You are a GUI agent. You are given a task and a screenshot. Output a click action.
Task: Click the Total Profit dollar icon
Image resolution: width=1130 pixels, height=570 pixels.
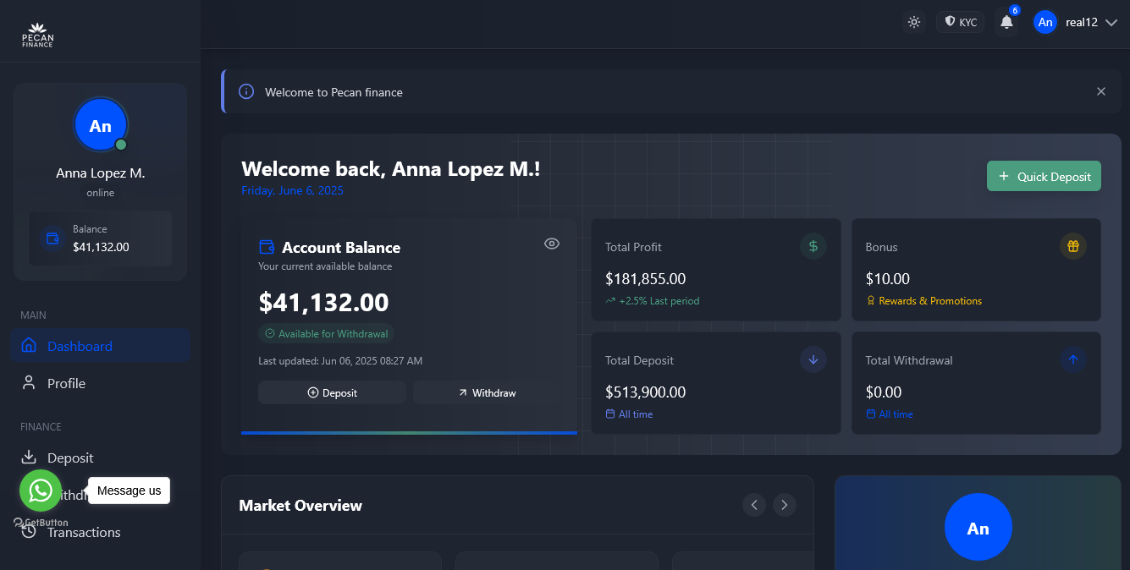click(x=813, y=246)
